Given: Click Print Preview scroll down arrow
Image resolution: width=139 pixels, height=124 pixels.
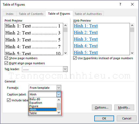Looking at the screenshot, I should point(66,53).
